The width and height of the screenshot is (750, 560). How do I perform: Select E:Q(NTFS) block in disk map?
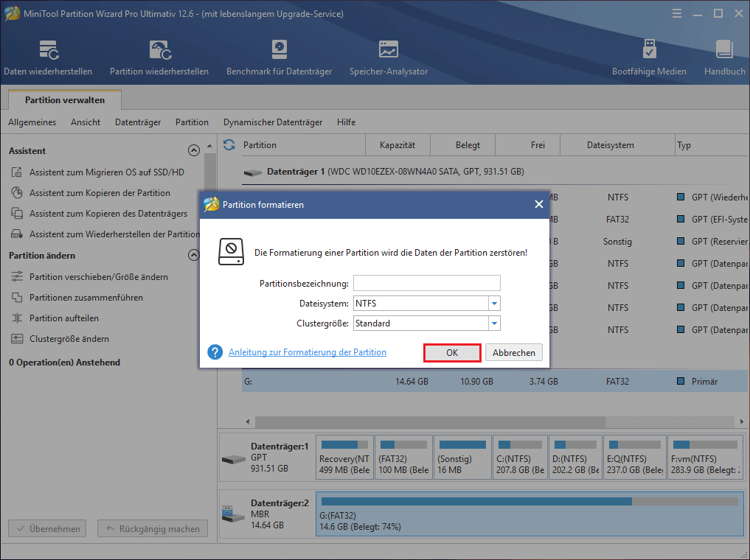point(635,458)
